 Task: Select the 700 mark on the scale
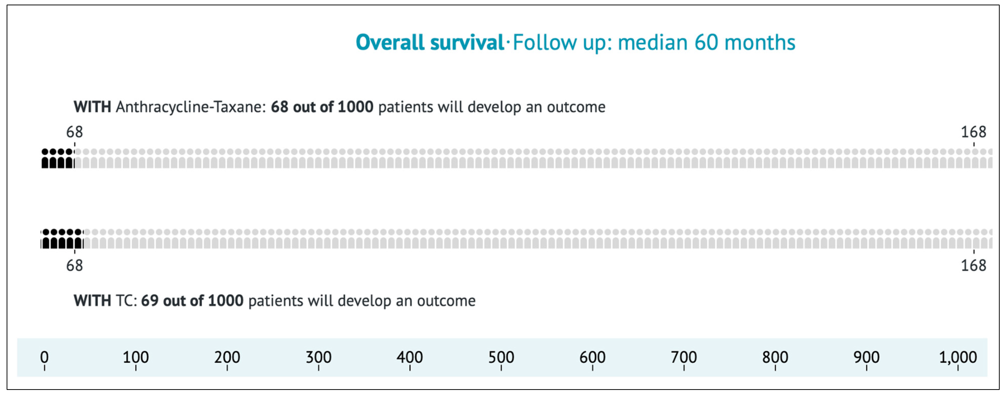pyautogui.click(x=684, y=357)
